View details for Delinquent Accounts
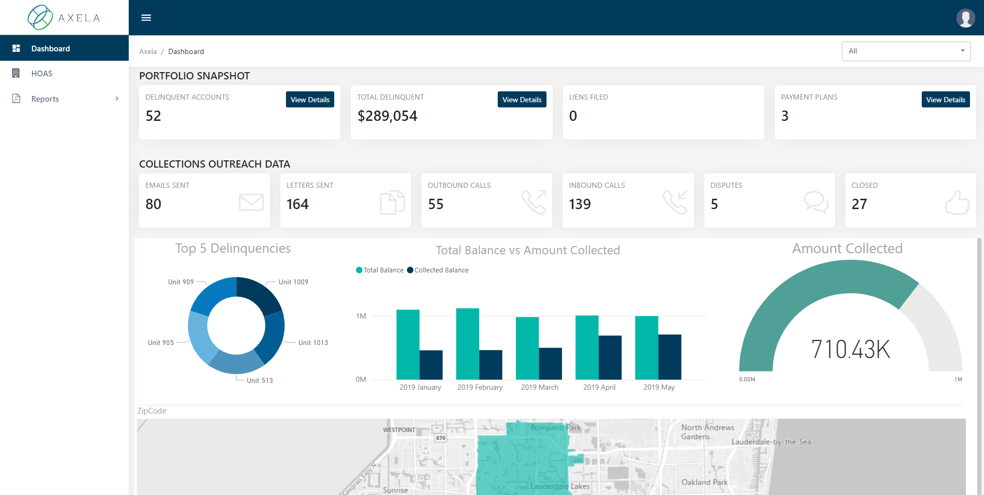Viewport: 984px width, 495px height. (x=310, y=100)
